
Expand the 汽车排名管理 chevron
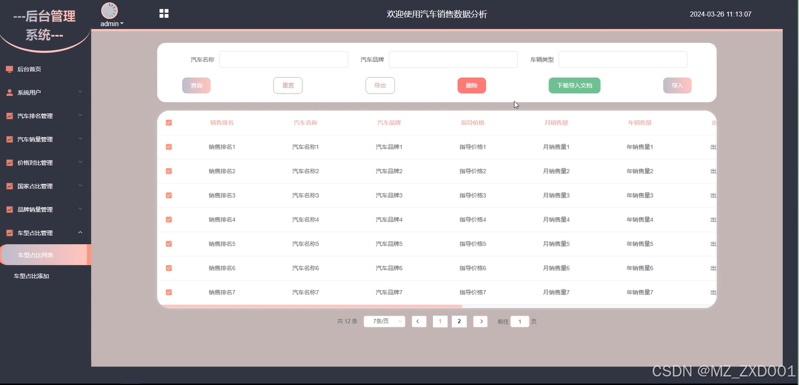click(x=80, y=116)
